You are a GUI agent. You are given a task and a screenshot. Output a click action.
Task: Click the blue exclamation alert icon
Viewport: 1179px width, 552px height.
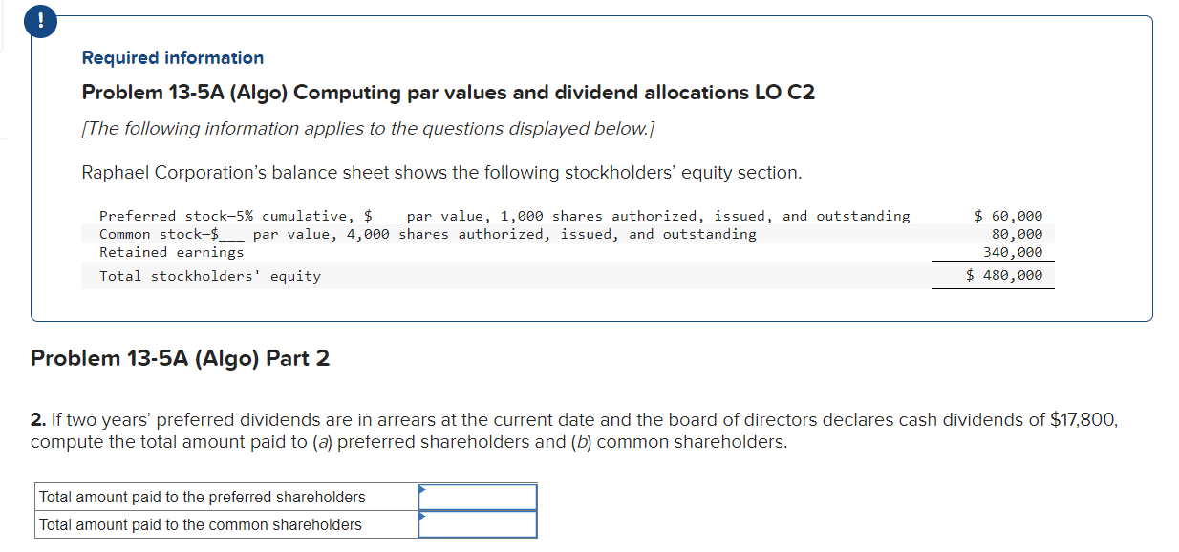[39, 21]
